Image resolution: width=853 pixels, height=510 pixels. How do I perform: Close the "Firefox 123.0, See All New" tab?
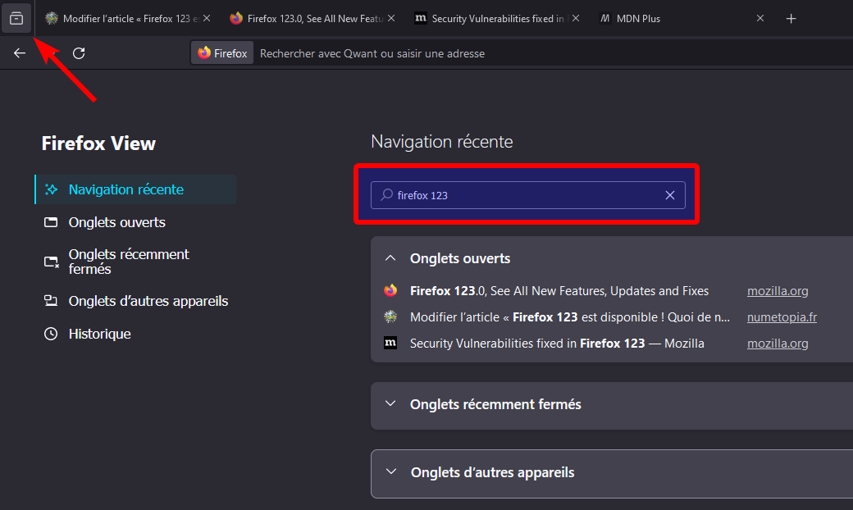click(391, 19)
